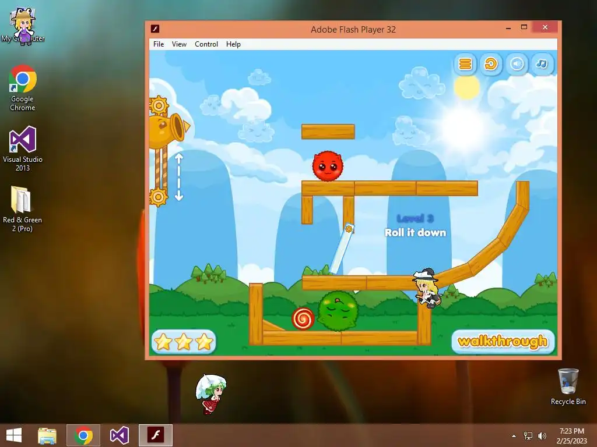Toggle the game music note icon
Viewport: 597px width, 447px height.
542,64
